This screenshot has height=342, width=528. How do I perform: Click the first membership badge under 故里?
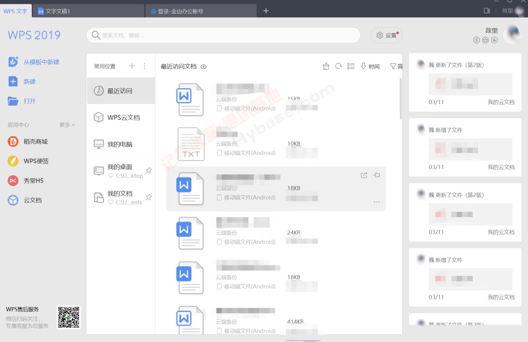tap(476, 40)
